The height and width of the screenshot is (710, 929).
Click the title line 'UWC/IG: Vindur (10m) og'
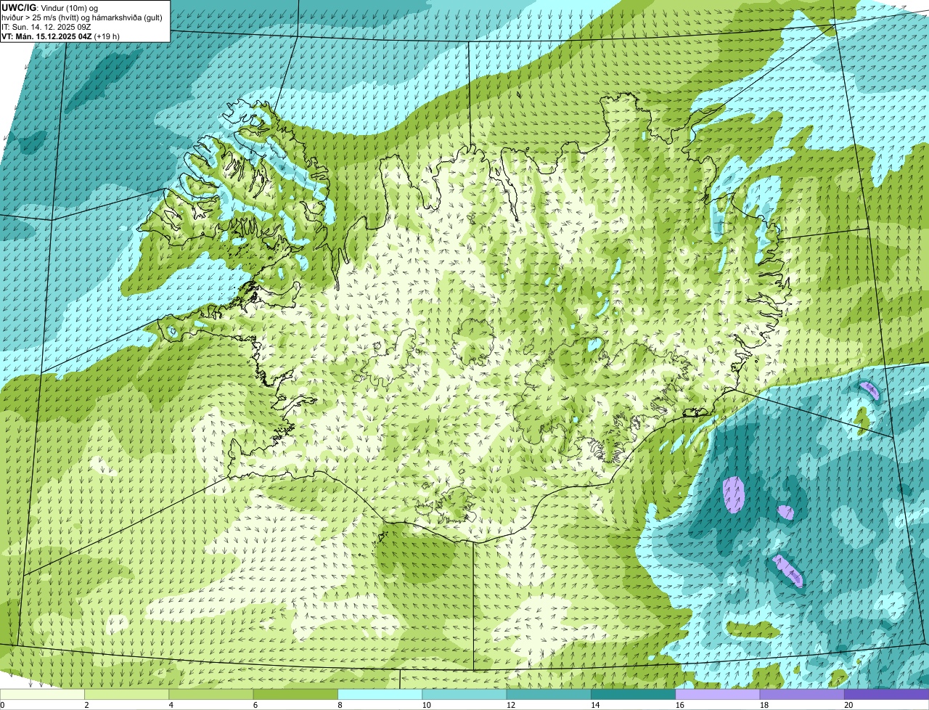(50, 7)
